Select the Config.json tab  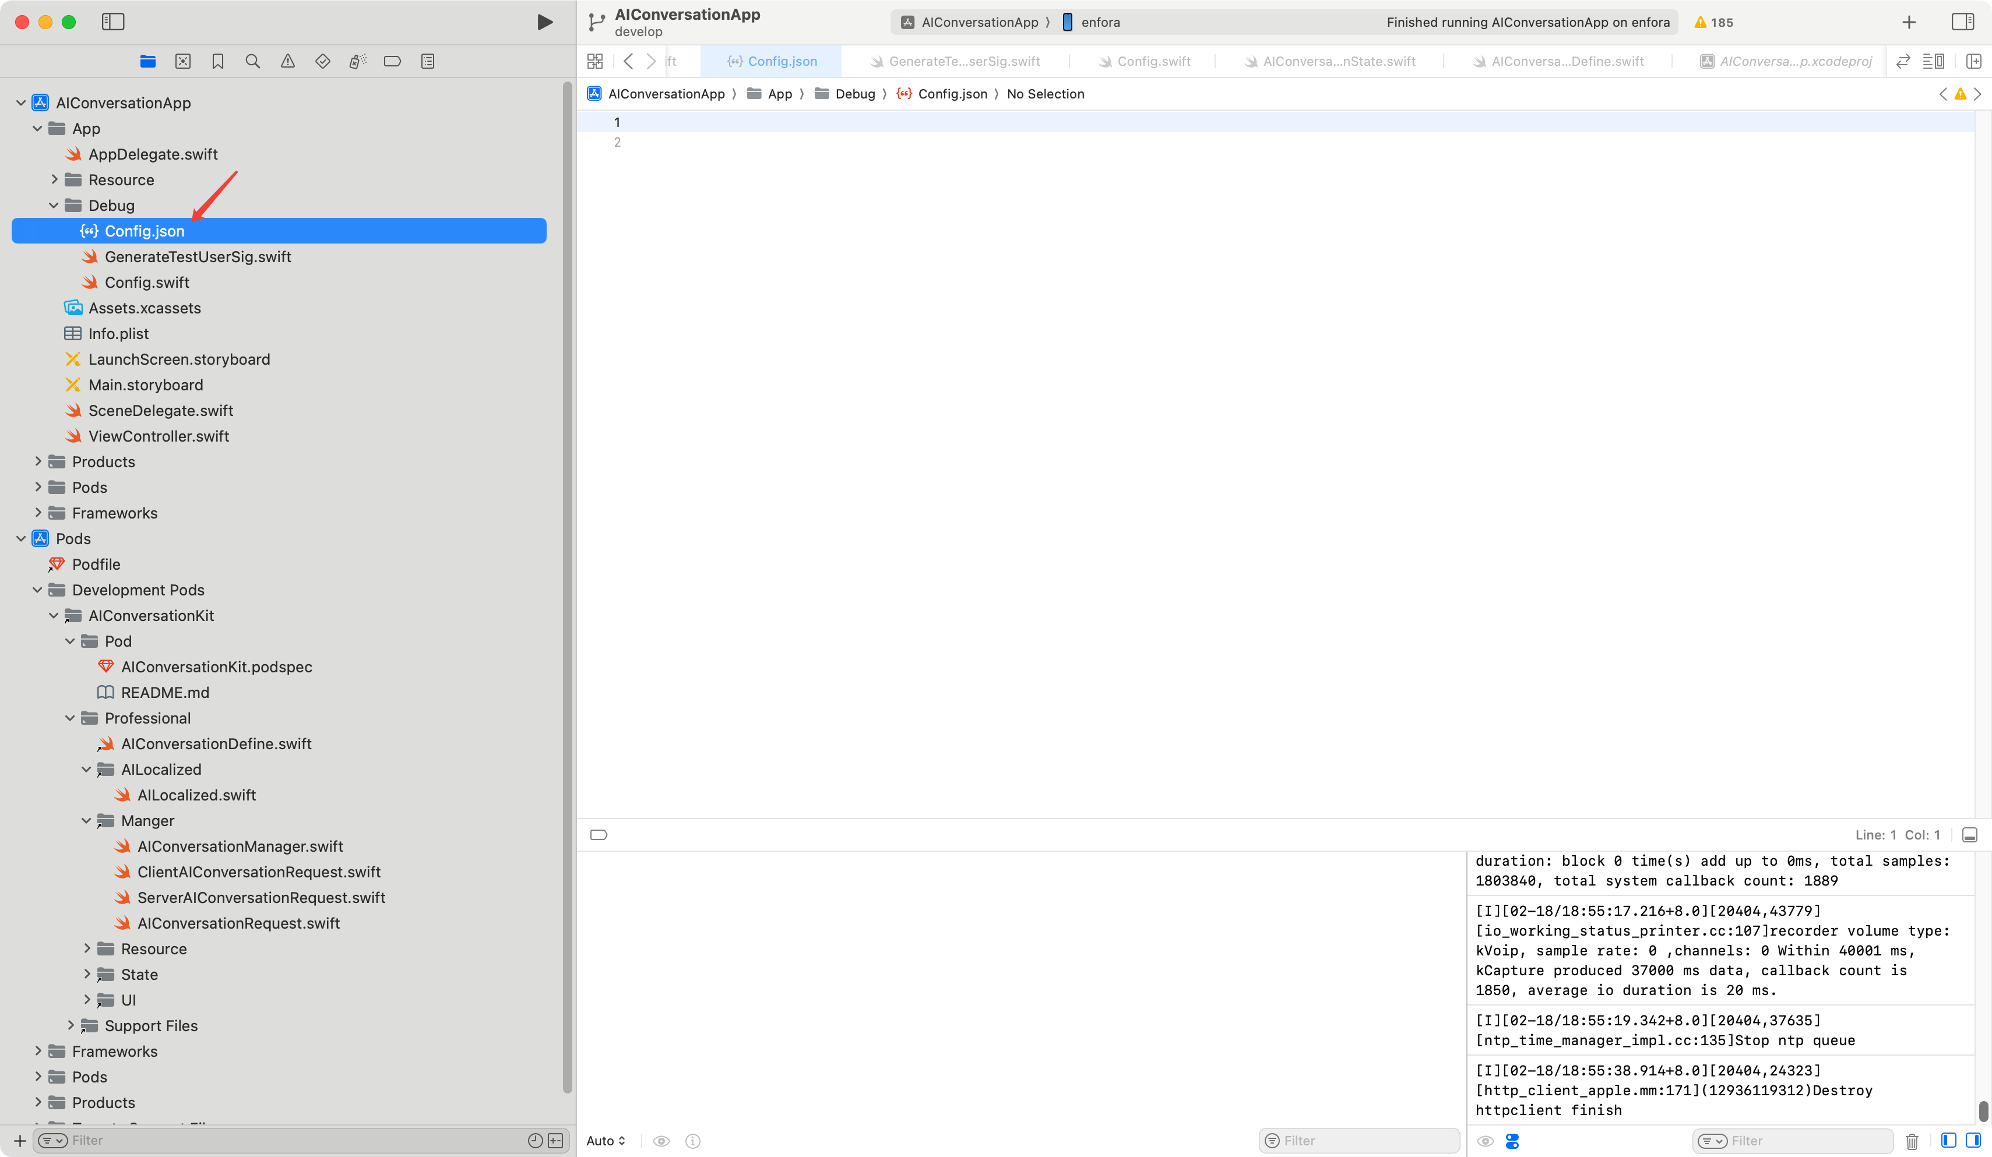tap(772, 61)
